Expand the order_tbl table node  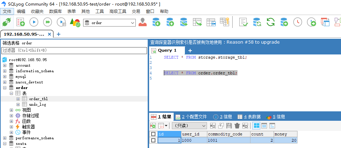coord(18,99)
